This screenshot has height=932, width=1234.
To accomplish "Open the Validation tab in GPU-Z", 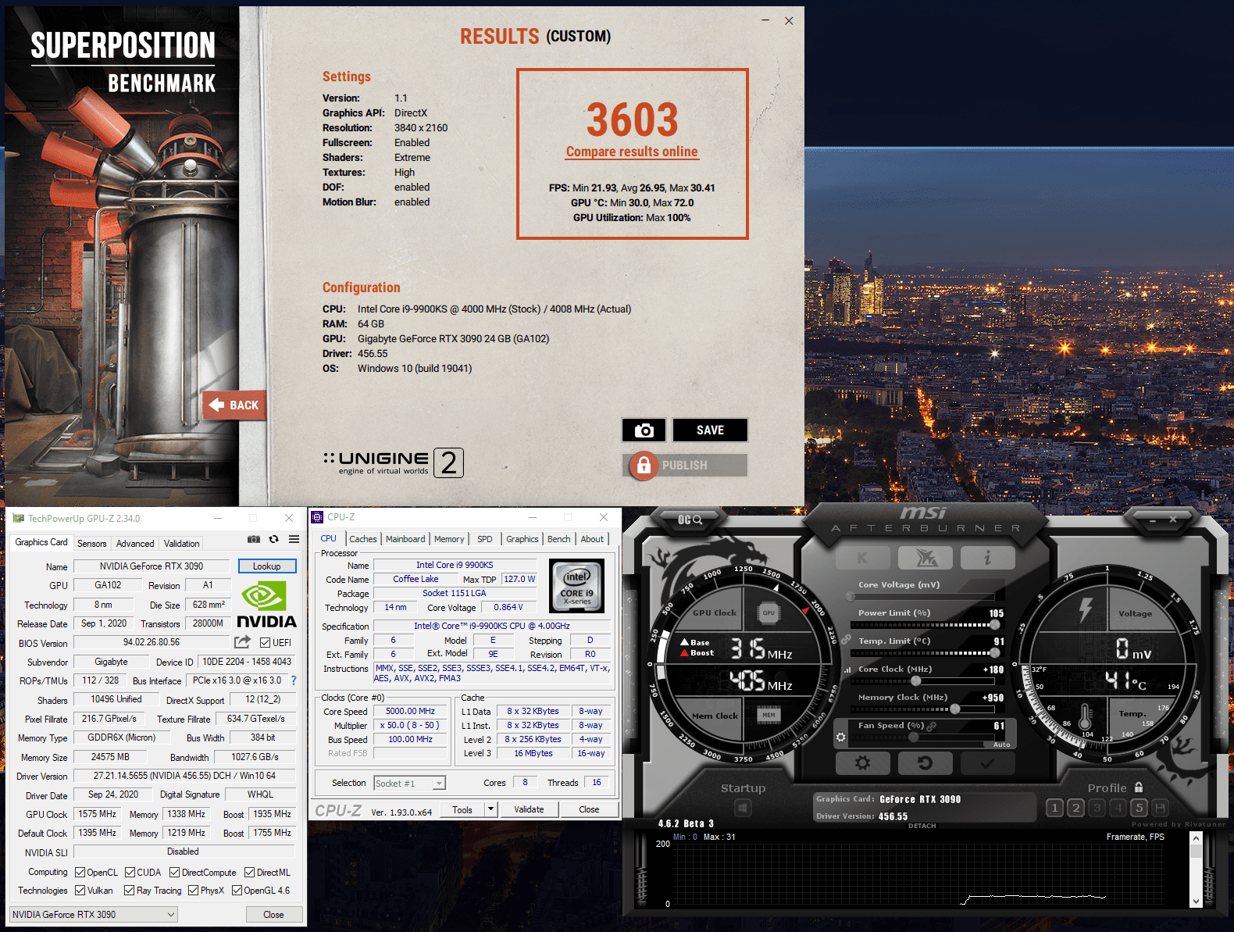I will (182, 544).
